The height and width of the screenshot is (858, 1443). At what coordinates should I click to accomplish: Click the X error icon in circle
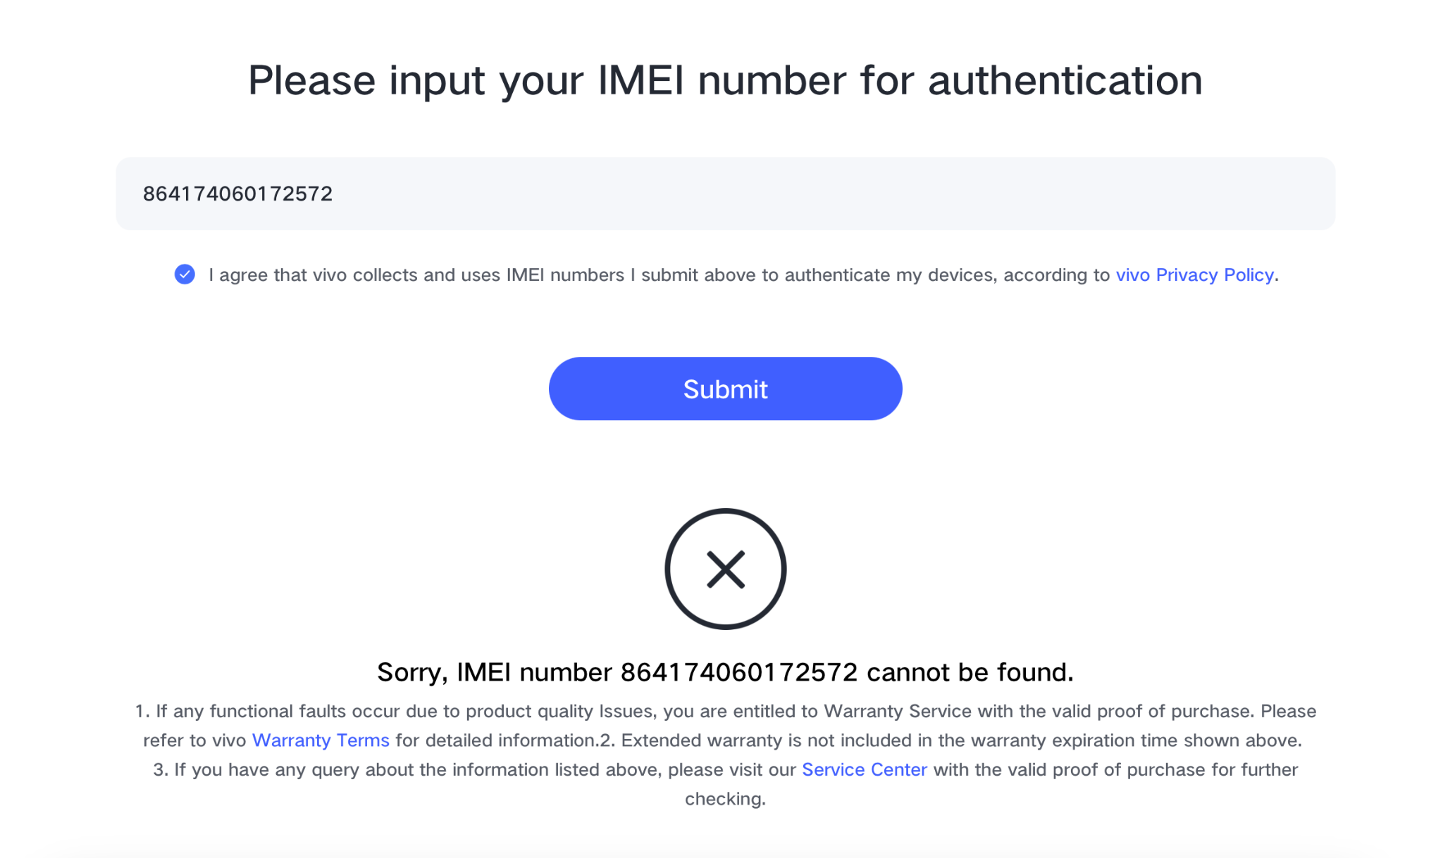pos(725,569)
